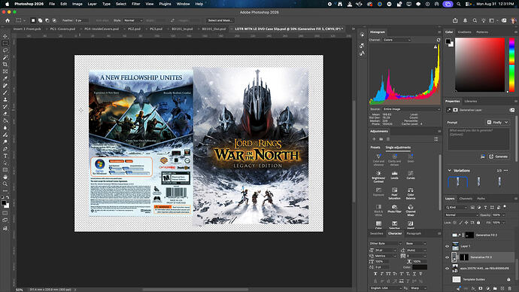Open the Histogram Channel dropdown

click(x=397, y=40)
